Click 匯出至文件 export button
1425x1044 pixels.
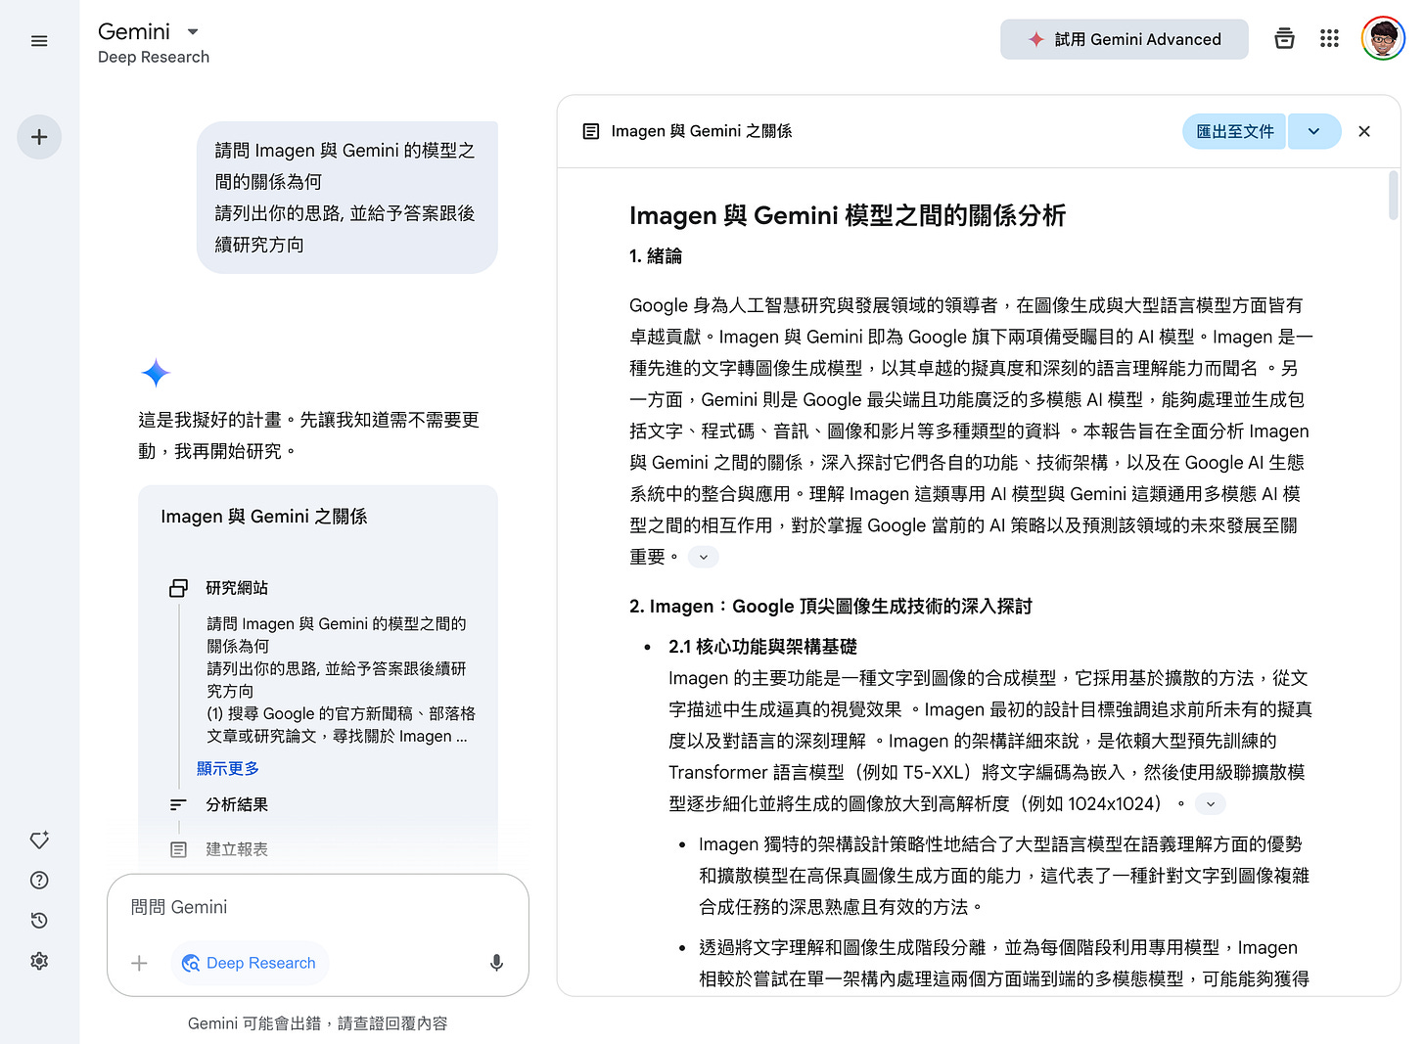point(1234,131)
